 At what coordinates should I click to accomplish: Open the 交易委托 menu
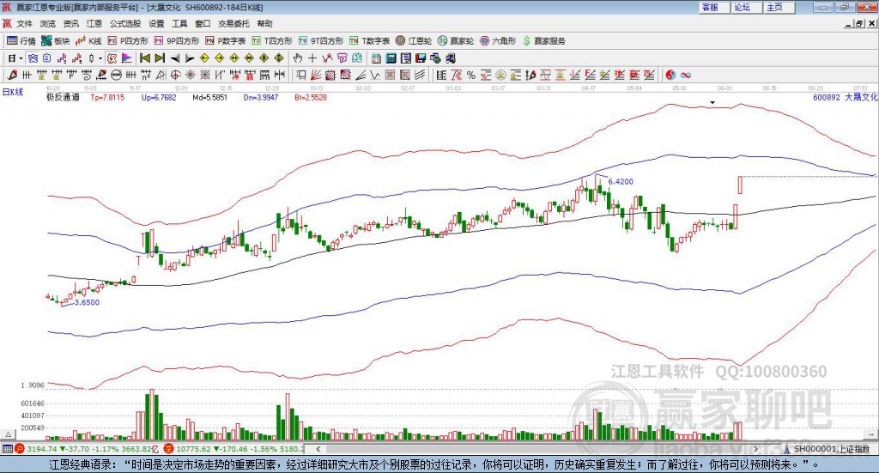click(x=233, y=23)
